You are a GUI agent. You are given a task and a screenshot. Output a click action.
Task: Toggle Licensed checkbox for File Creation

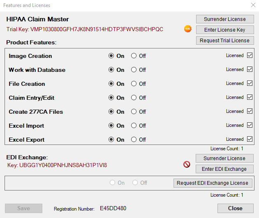[x=250, y=83]
